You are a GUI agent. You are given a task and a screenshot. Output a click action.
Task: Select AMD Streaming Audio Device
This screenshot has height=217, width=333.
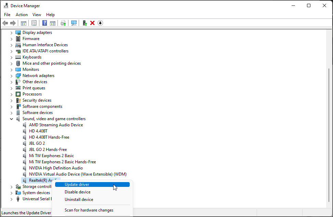(x=56, y=125)
